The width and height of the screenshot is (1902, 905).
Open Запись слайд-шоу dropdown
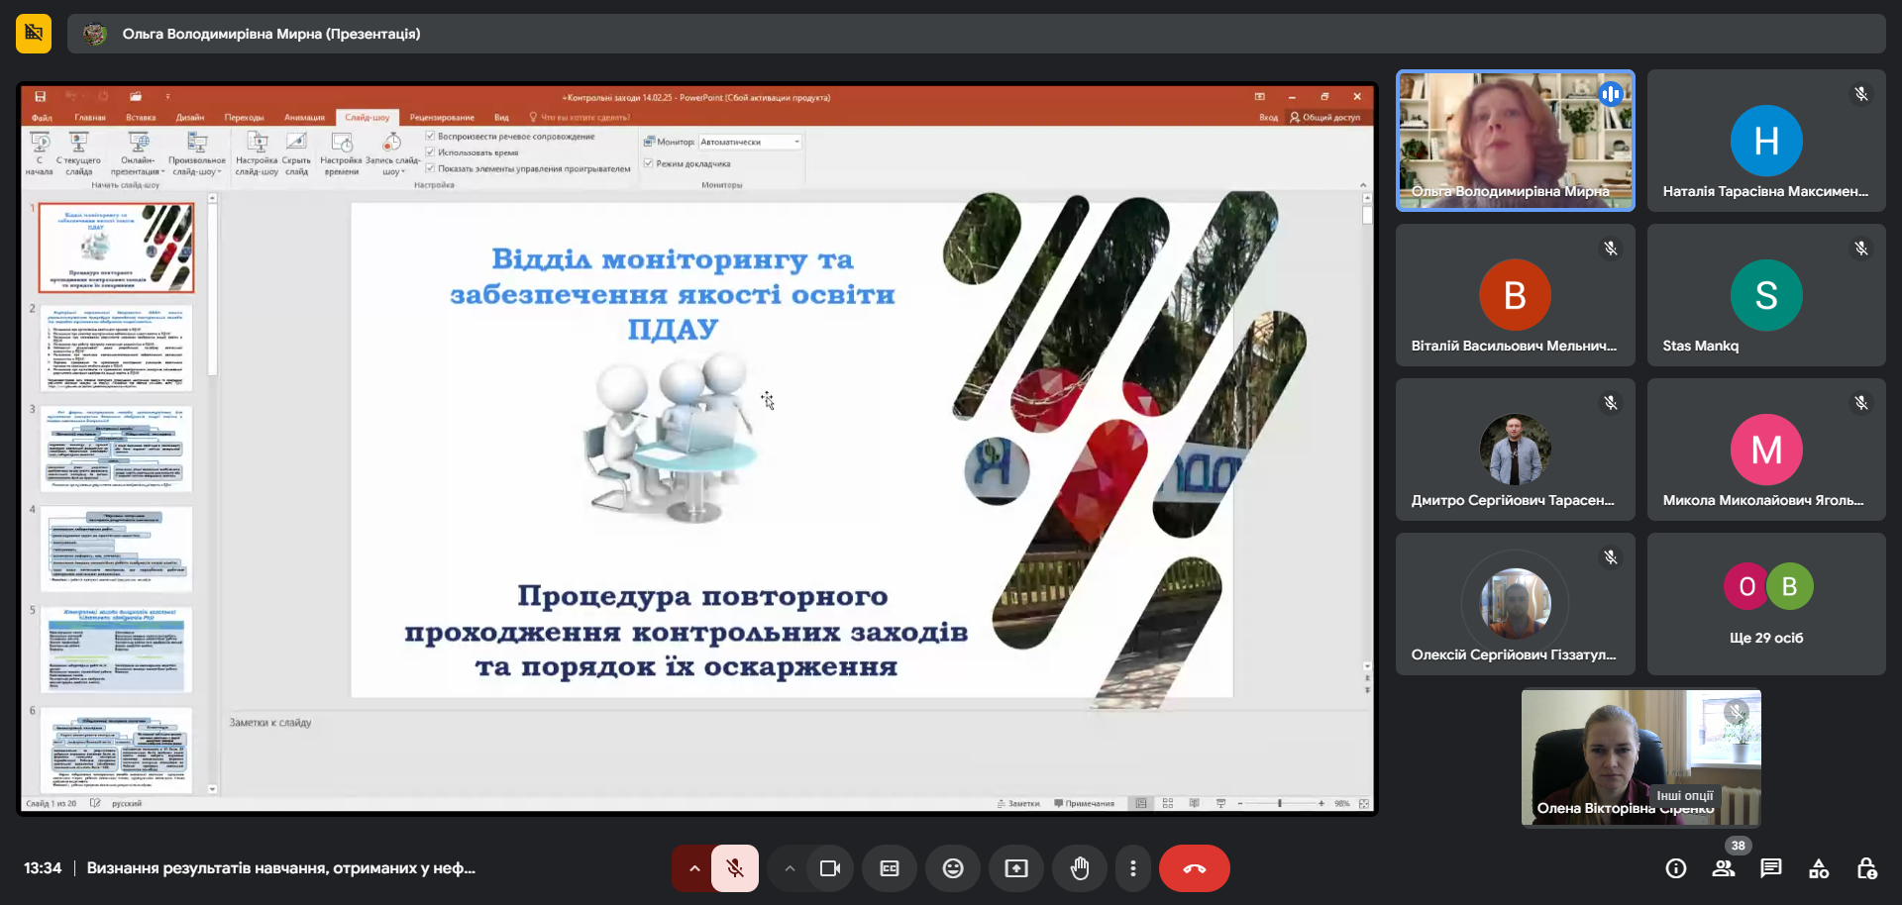392,153
